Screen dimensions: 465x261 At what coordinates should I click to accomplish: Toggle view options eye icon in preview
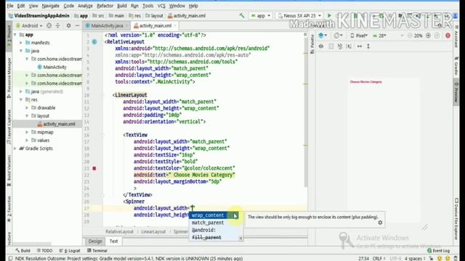[x=321, y=46]
